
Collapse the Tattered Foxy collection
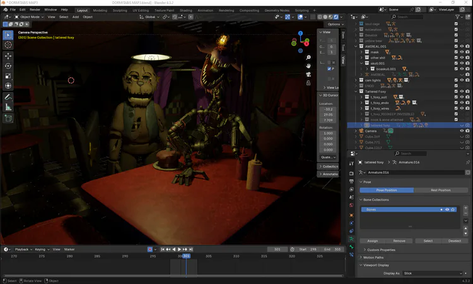point(356,92)
